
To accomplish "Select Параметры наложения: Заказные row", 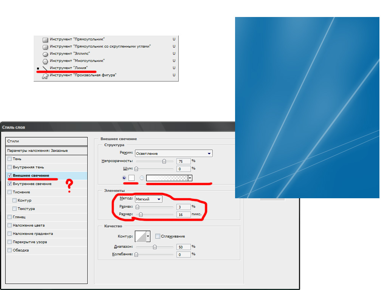I will [x=46, y=150].
